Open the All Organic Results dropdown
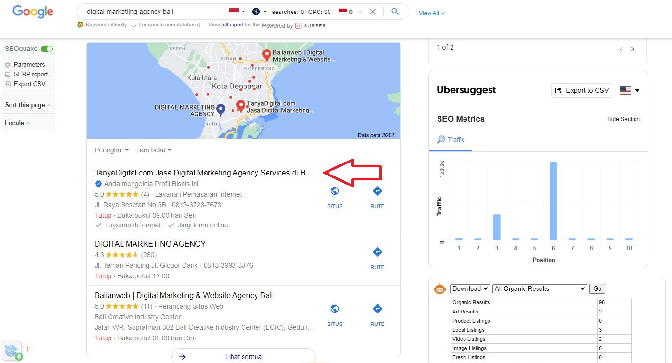Viewport: 672px width, 363px height. [x=540, y=288]
